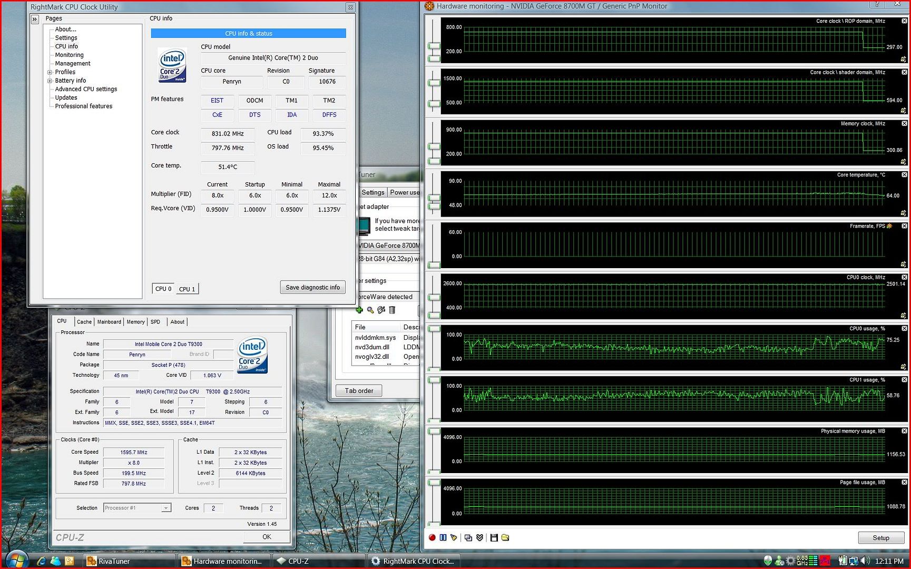
Task: Expand the Battery info tree node
Action: click(50, 81)
